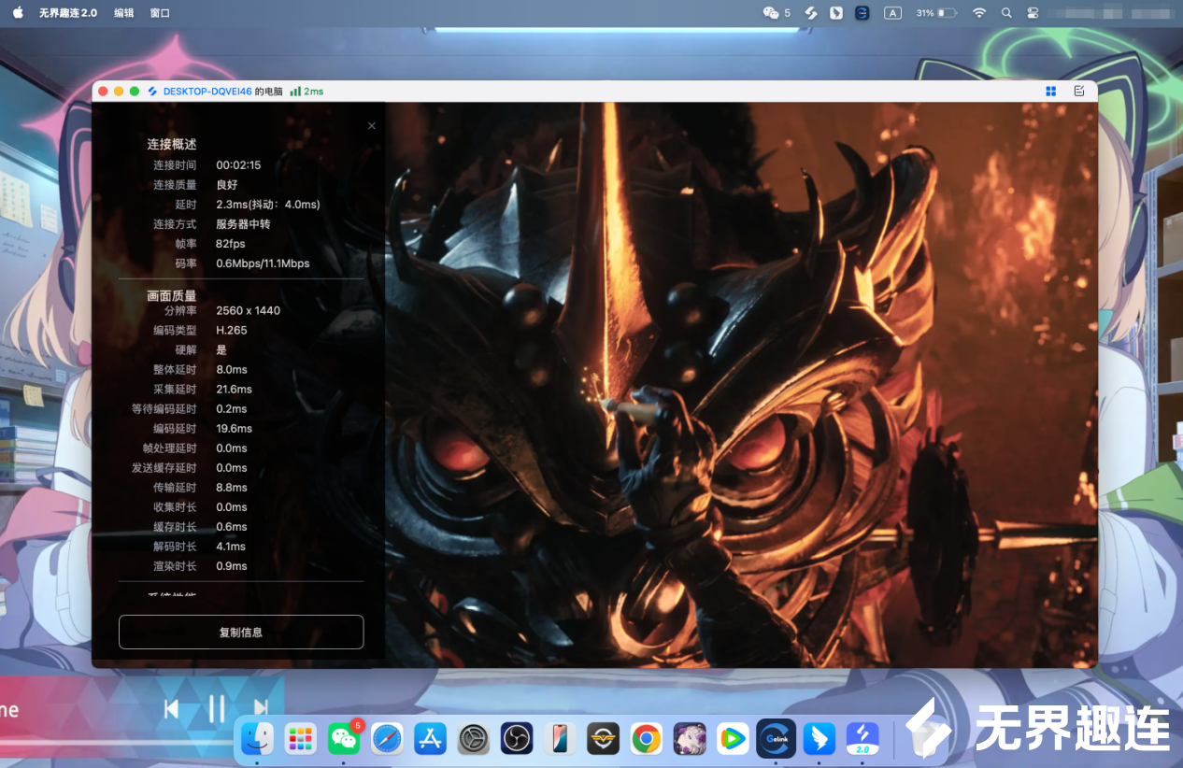Viewport: 1183px width, 768px height.
Task: Click the 帧率 value 82fps
Action: (x=231, y=244)
